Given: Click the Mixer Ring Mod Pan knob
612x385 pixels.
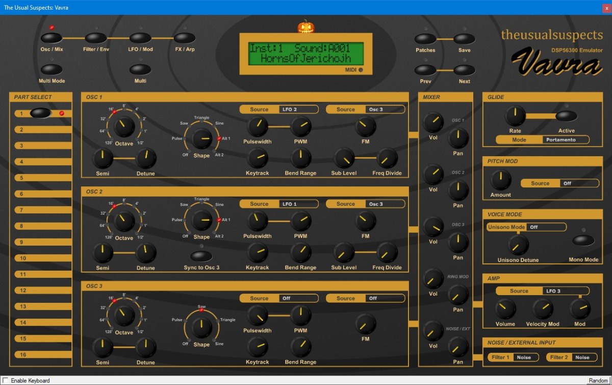Looking at the screenshot, I should [x=458, y=295].
